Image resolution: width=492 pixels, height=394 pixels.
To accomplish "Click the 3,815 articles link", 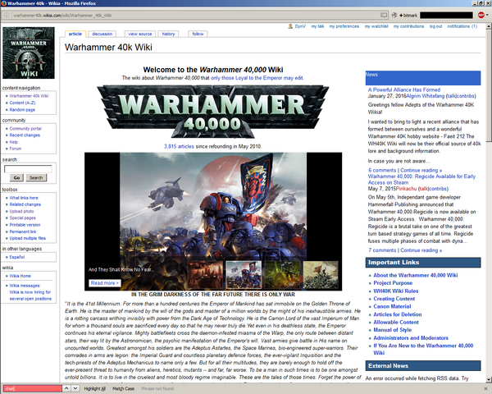I will [179, 146].
